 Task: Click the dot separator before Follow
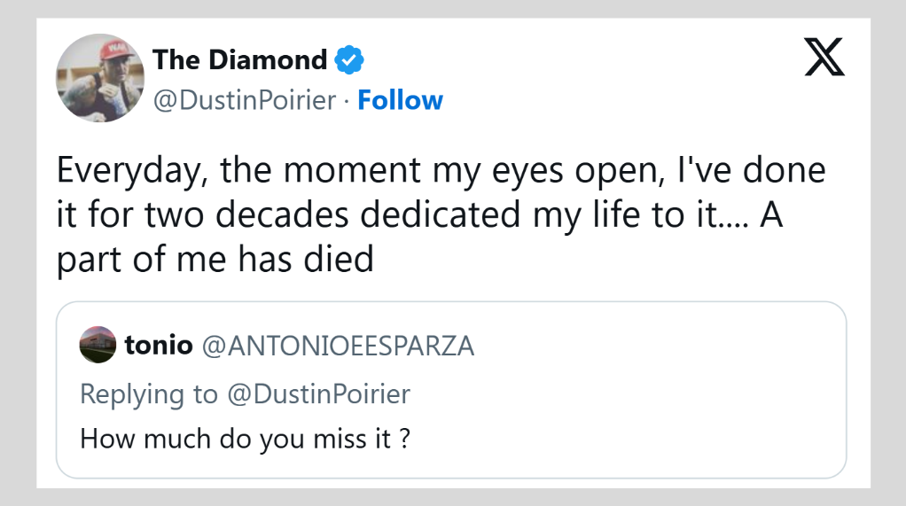(x=346, y=100)
